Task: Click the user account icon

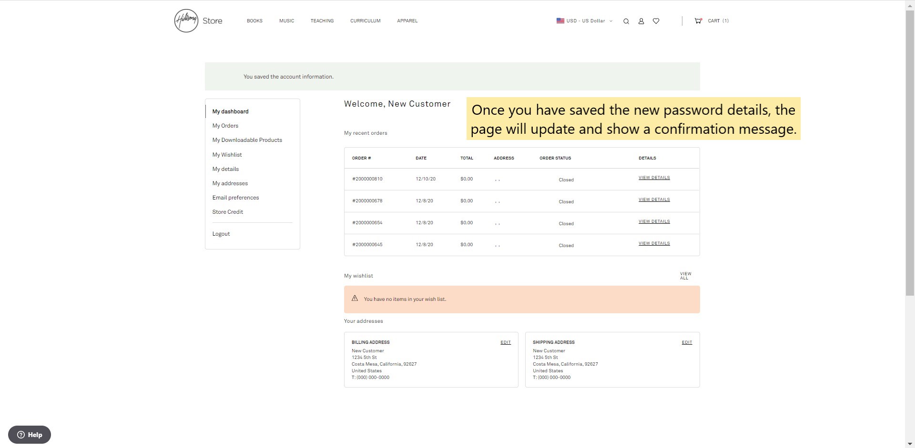Action: (x=641, y=21)
